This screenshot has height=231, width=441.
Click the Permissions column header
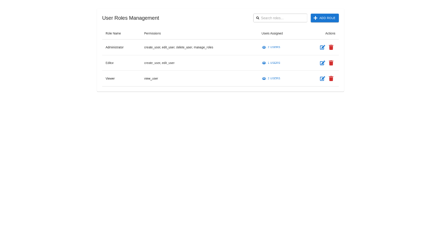pyautogui.click(x=152, y=33)
